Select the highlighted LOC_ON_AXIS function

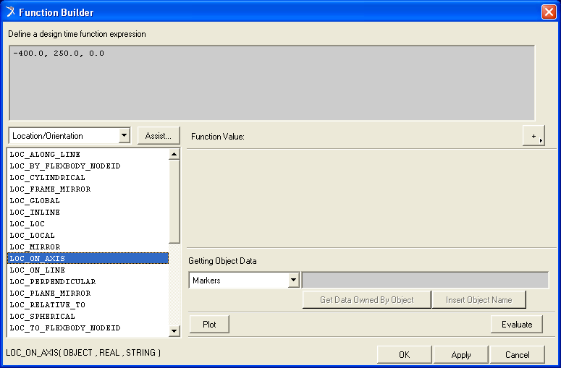click(x=88, y=258)
